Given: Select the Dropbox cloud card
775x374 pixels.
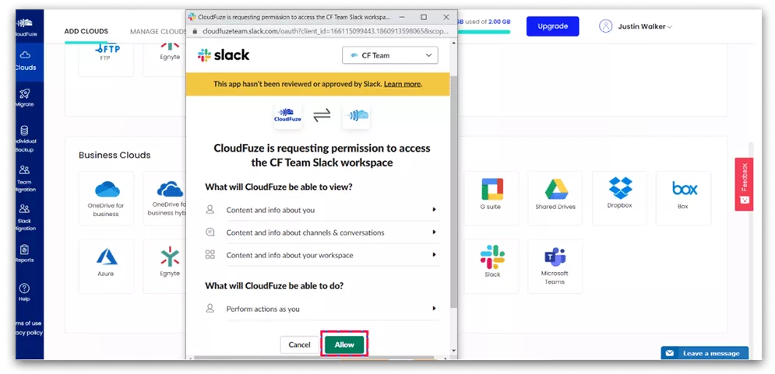Looking at the screenshot, I should [619, 198].
